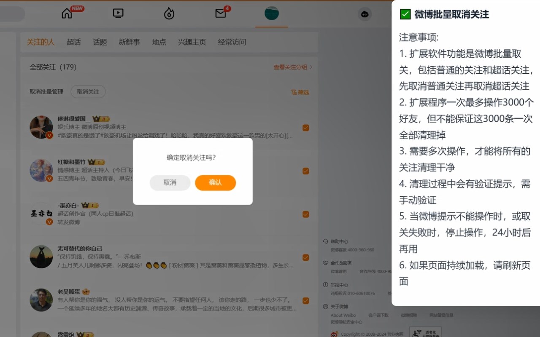The image size is (540, 337).
Task: Switch to 关注的人 tab
Action: pyautogui.click(x=40, y=42)
